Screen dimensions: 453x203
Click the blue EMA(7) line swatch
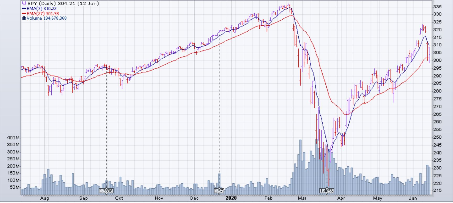(x=24, y=9)
